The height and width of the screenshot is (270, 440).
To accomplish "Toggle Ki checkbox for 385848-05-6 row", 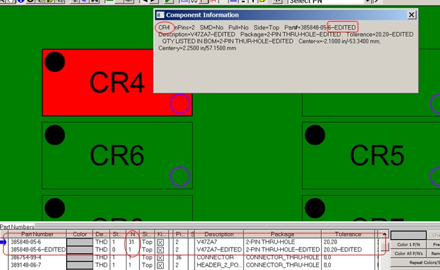I will coord(161,242).
